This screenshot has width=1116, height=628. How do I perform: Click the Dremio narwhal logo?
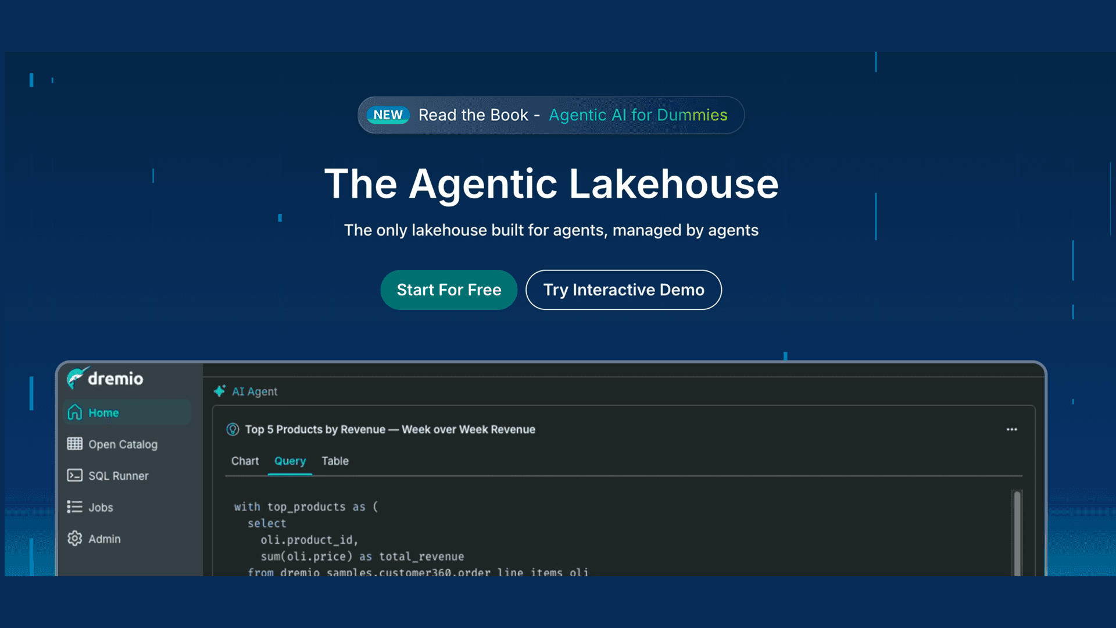pos(78,378)
